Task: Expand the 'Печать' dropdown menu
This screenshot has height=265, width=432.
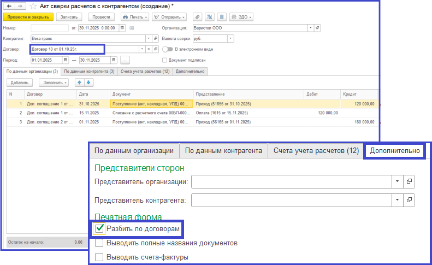Action: tap(135, 17)
